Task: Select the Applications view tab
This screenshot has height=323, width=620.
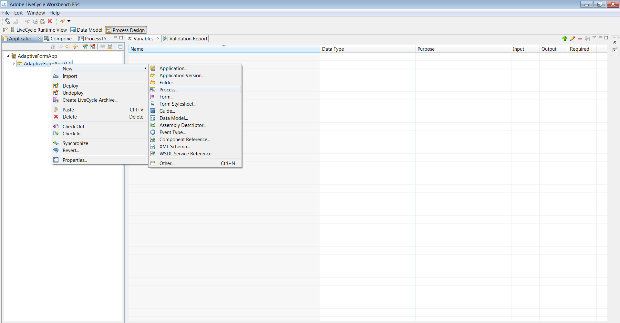Action: 21,39
